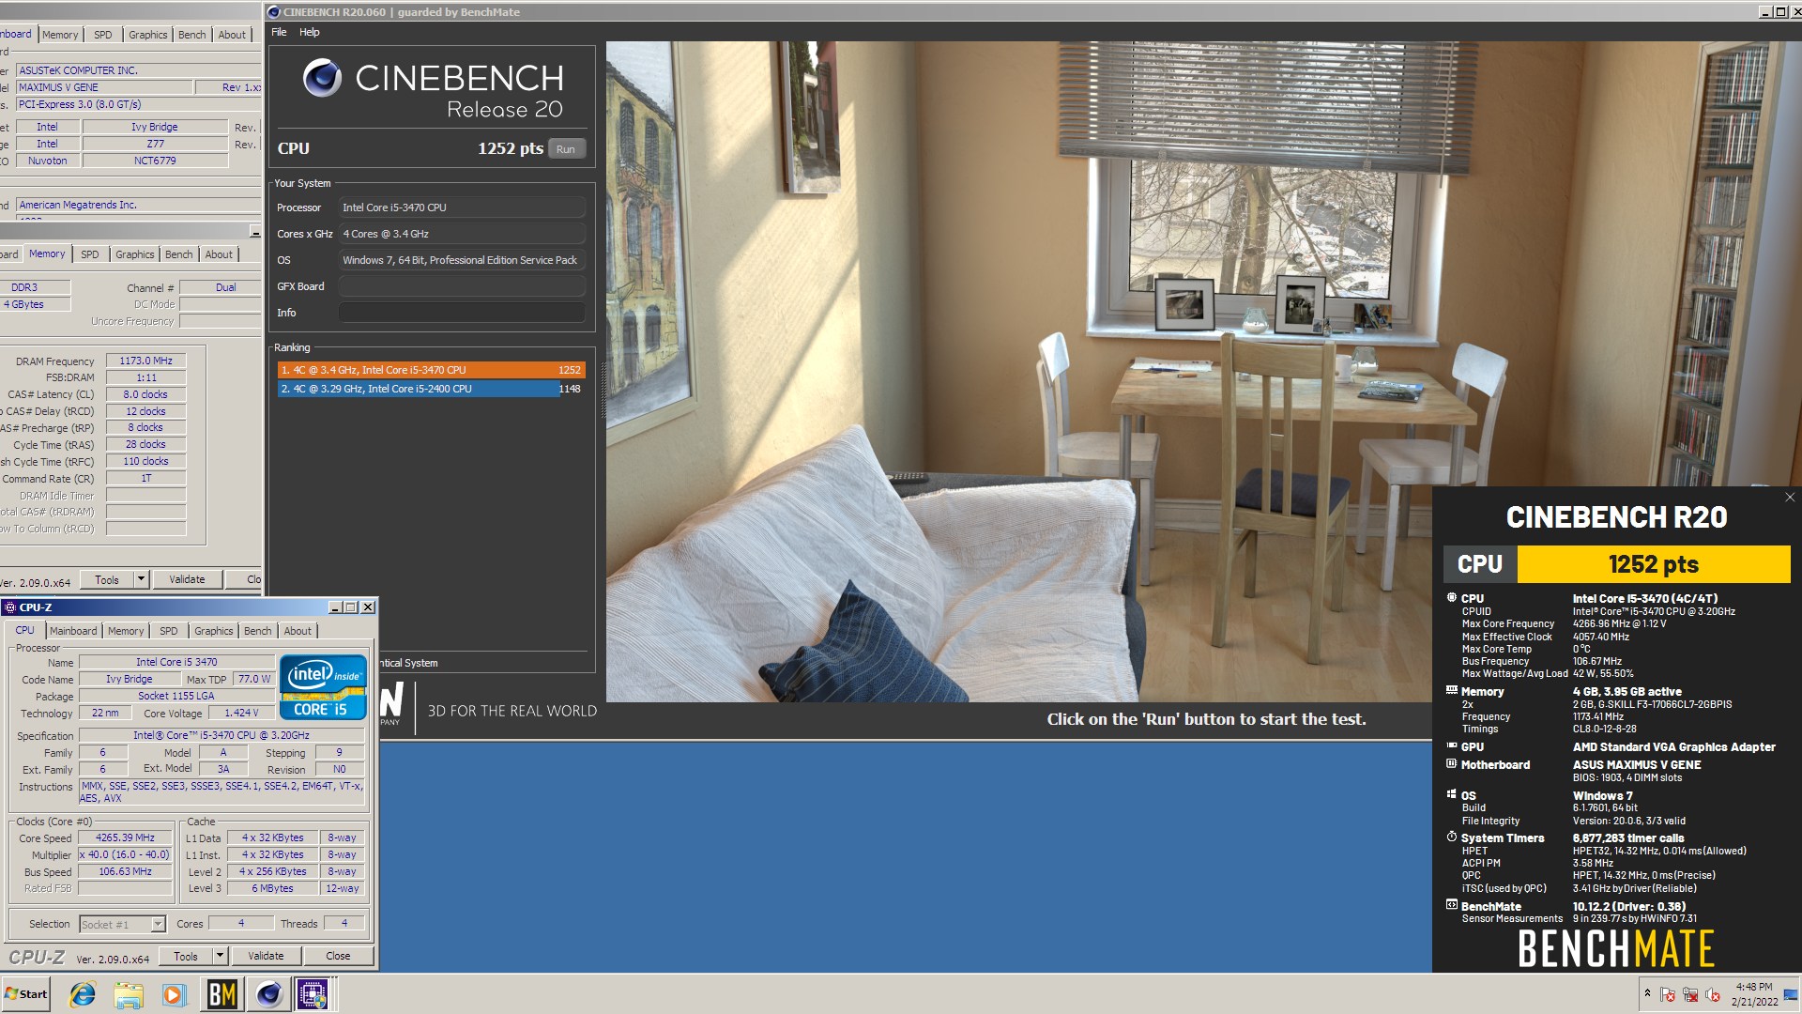Open About tab in front CPU-Z
This screenshot has width=1802, height=1014.
[x=298, y=631]
